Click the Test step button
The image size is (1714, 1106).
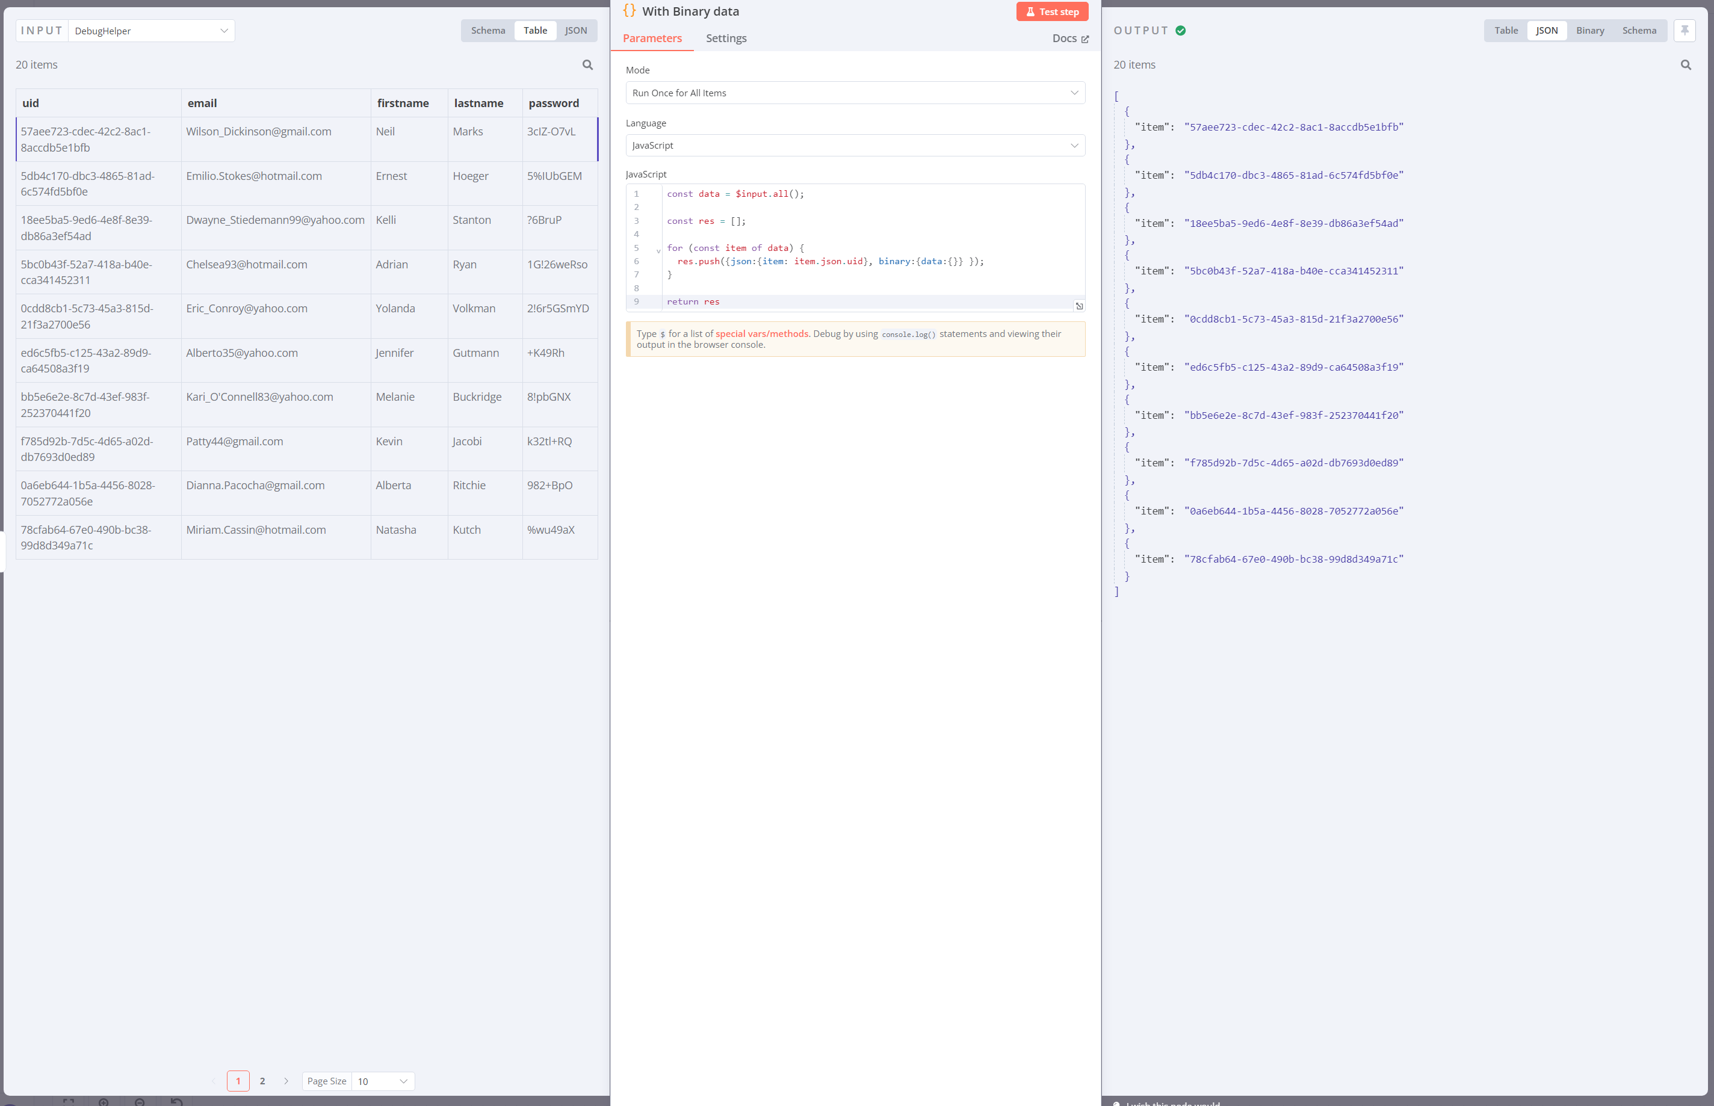click(1051, 11)
